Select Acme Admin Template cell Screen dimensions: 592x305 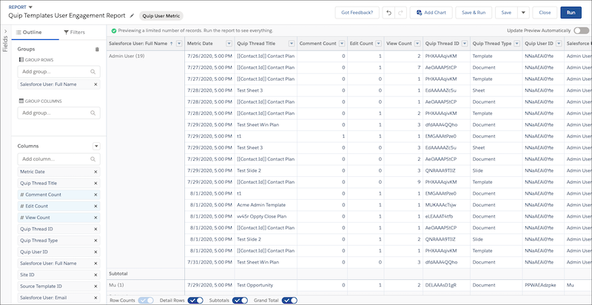(x=266, y=205)
